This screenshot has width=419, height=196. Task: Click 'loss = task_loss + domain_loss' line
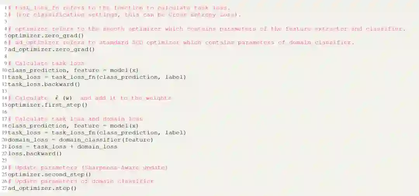click(63, 147)
